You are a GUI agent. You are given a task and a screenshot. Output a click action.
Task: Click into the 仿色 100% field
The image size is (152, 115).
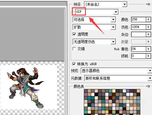139,27
